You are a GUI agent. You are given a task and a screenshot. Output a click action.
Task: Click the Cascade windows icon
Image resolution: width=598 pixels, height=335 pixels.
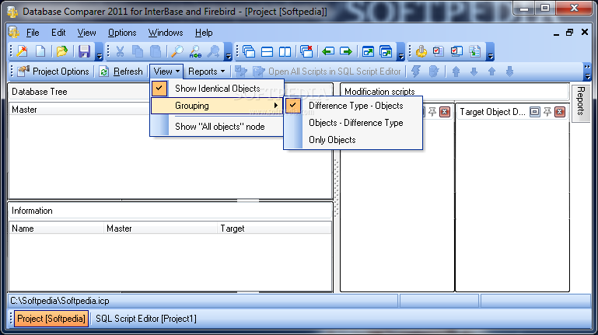click(x=249, y=51)
